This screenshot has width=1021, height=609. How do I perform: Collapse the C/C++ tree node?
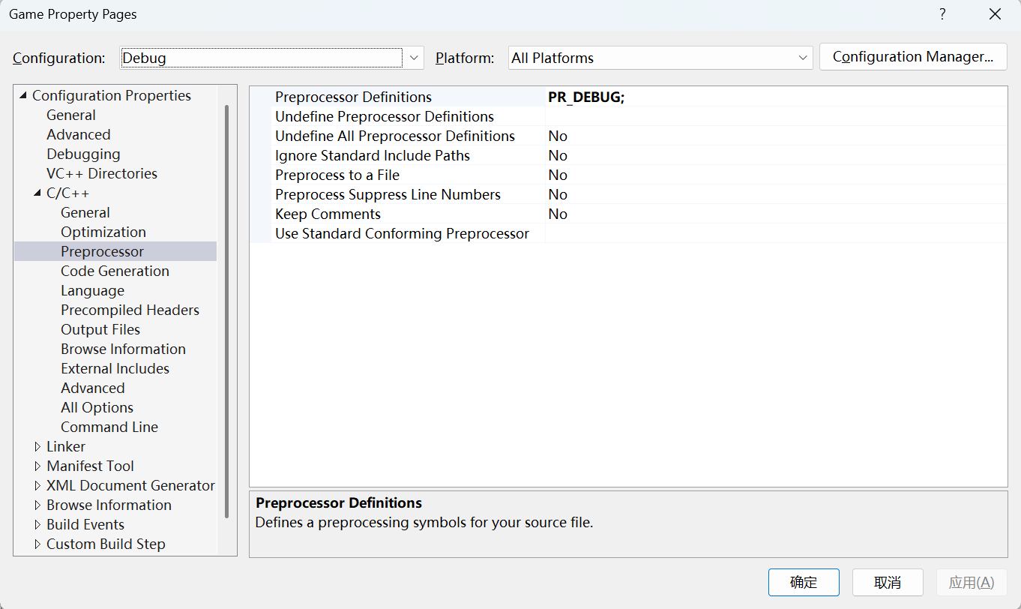point(37,193)
